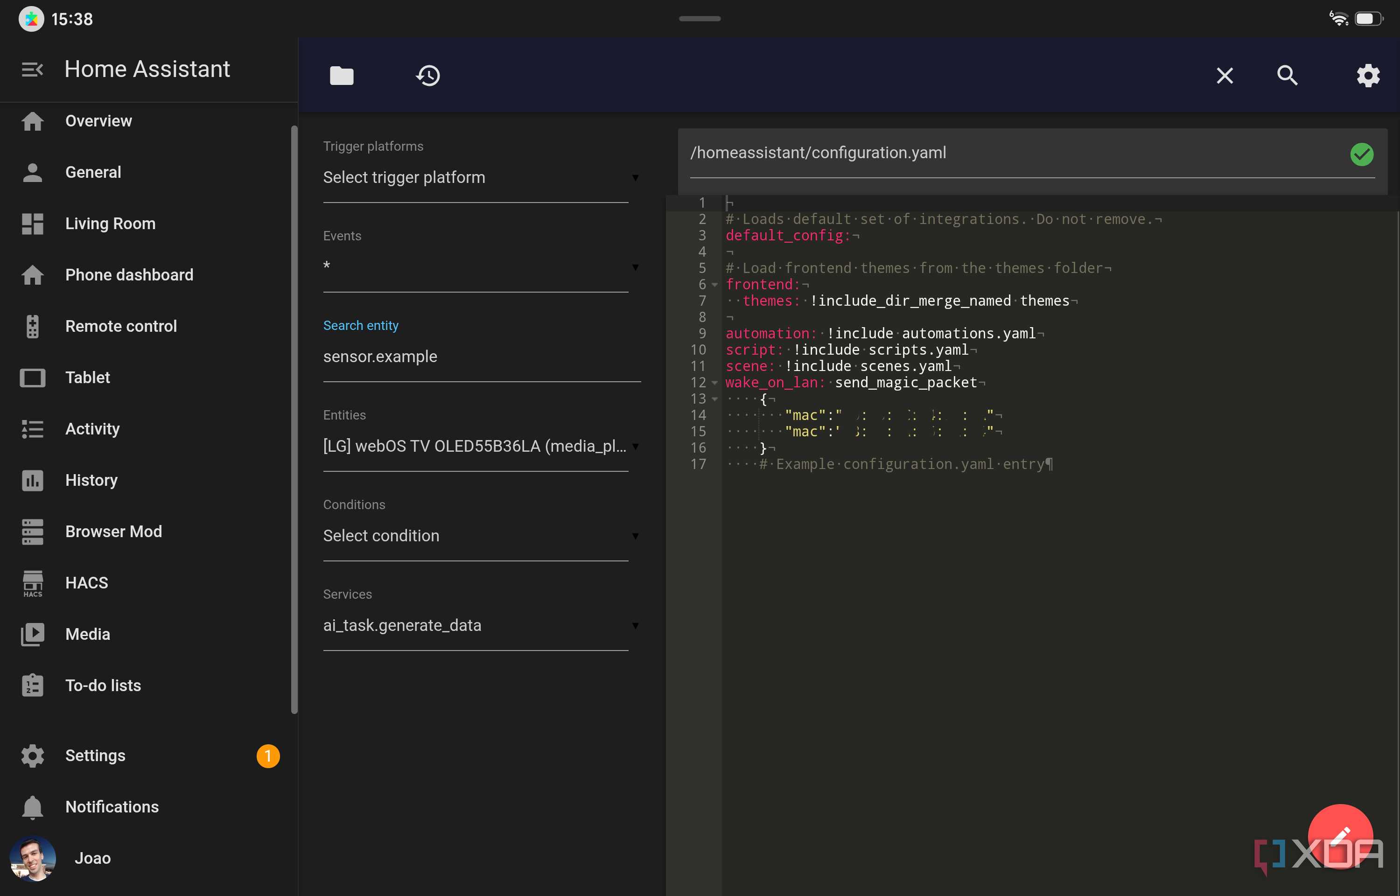Open the Tablet dashboard icon
The image size is (1400, 896).
tap(33, 378)
